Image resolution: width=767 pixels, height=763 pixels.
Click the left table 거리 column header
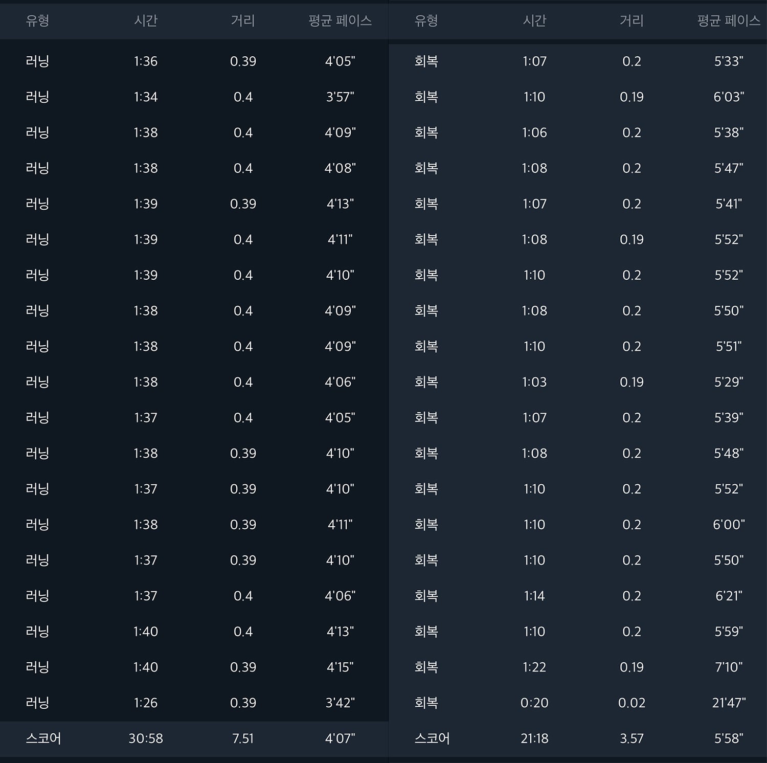(x=243, y=20)
